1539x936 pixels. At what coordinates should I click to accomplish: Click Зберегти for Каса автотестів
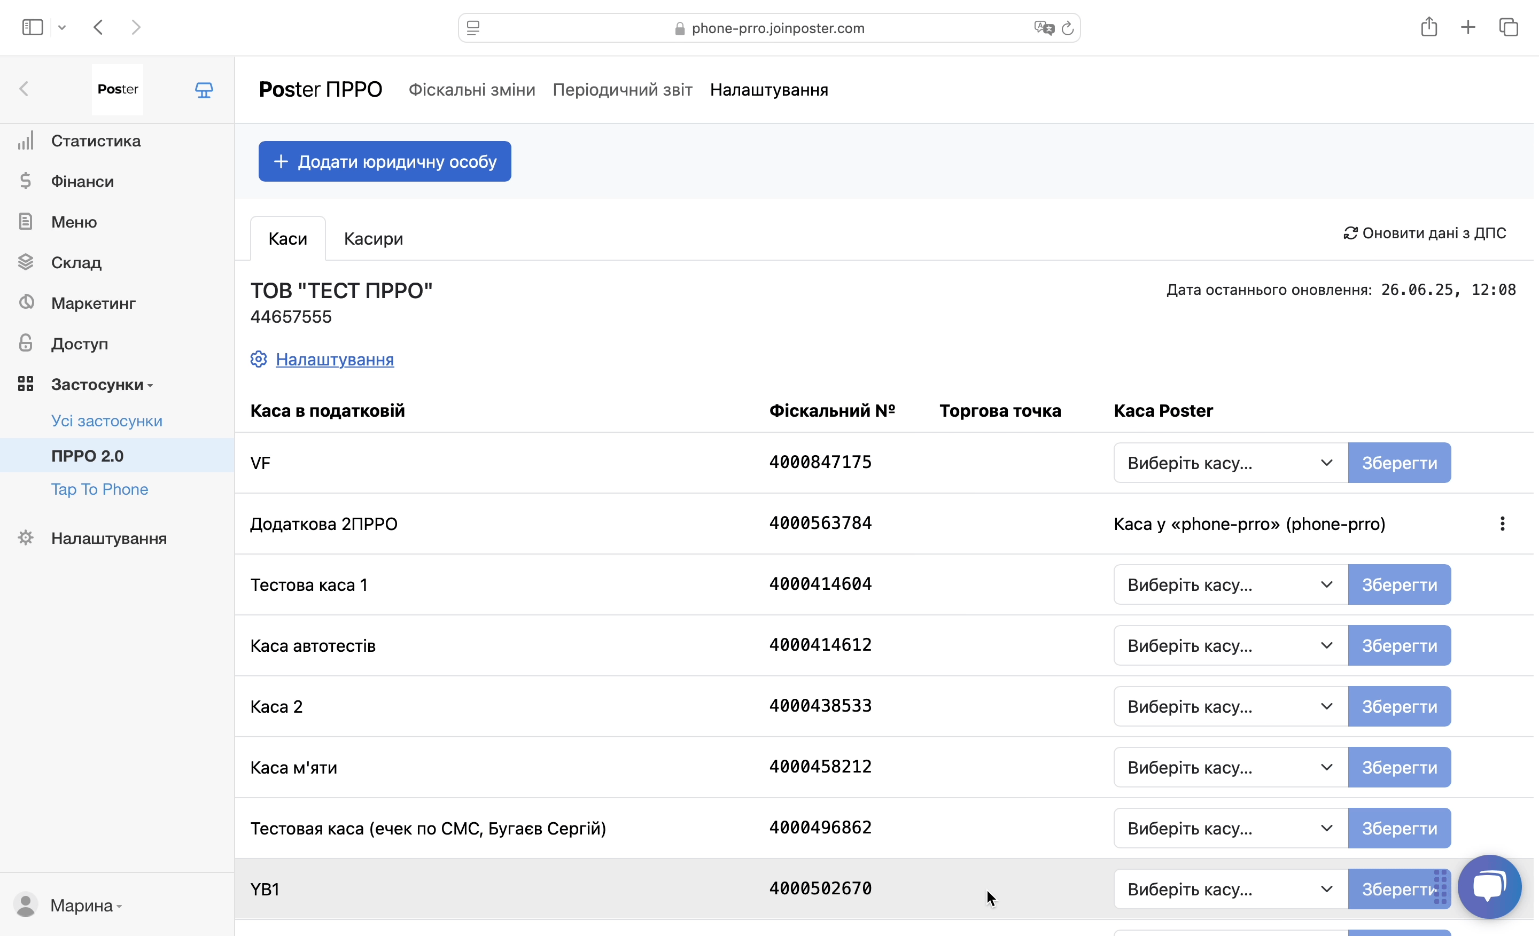pyautogui.click(x=1400, y=646)
